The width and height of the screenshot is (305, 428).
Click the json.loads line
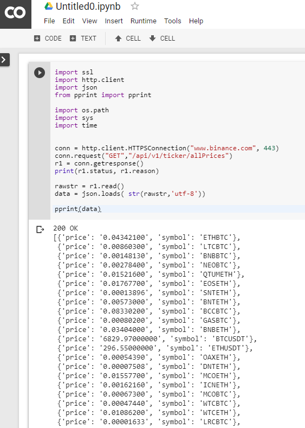coord(130,194)
